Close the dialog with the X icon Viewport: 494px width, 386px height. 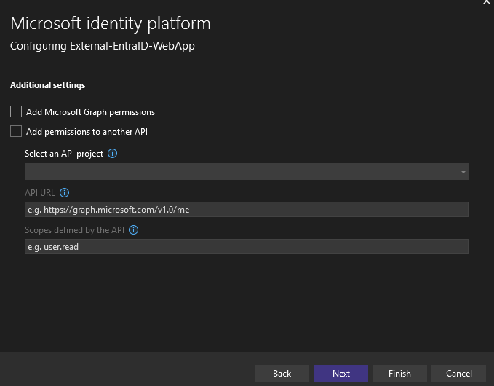(x=487, y=1)
